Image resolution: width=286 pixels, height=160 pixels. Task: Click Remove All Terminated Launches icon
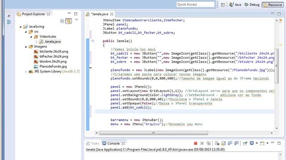208,143
